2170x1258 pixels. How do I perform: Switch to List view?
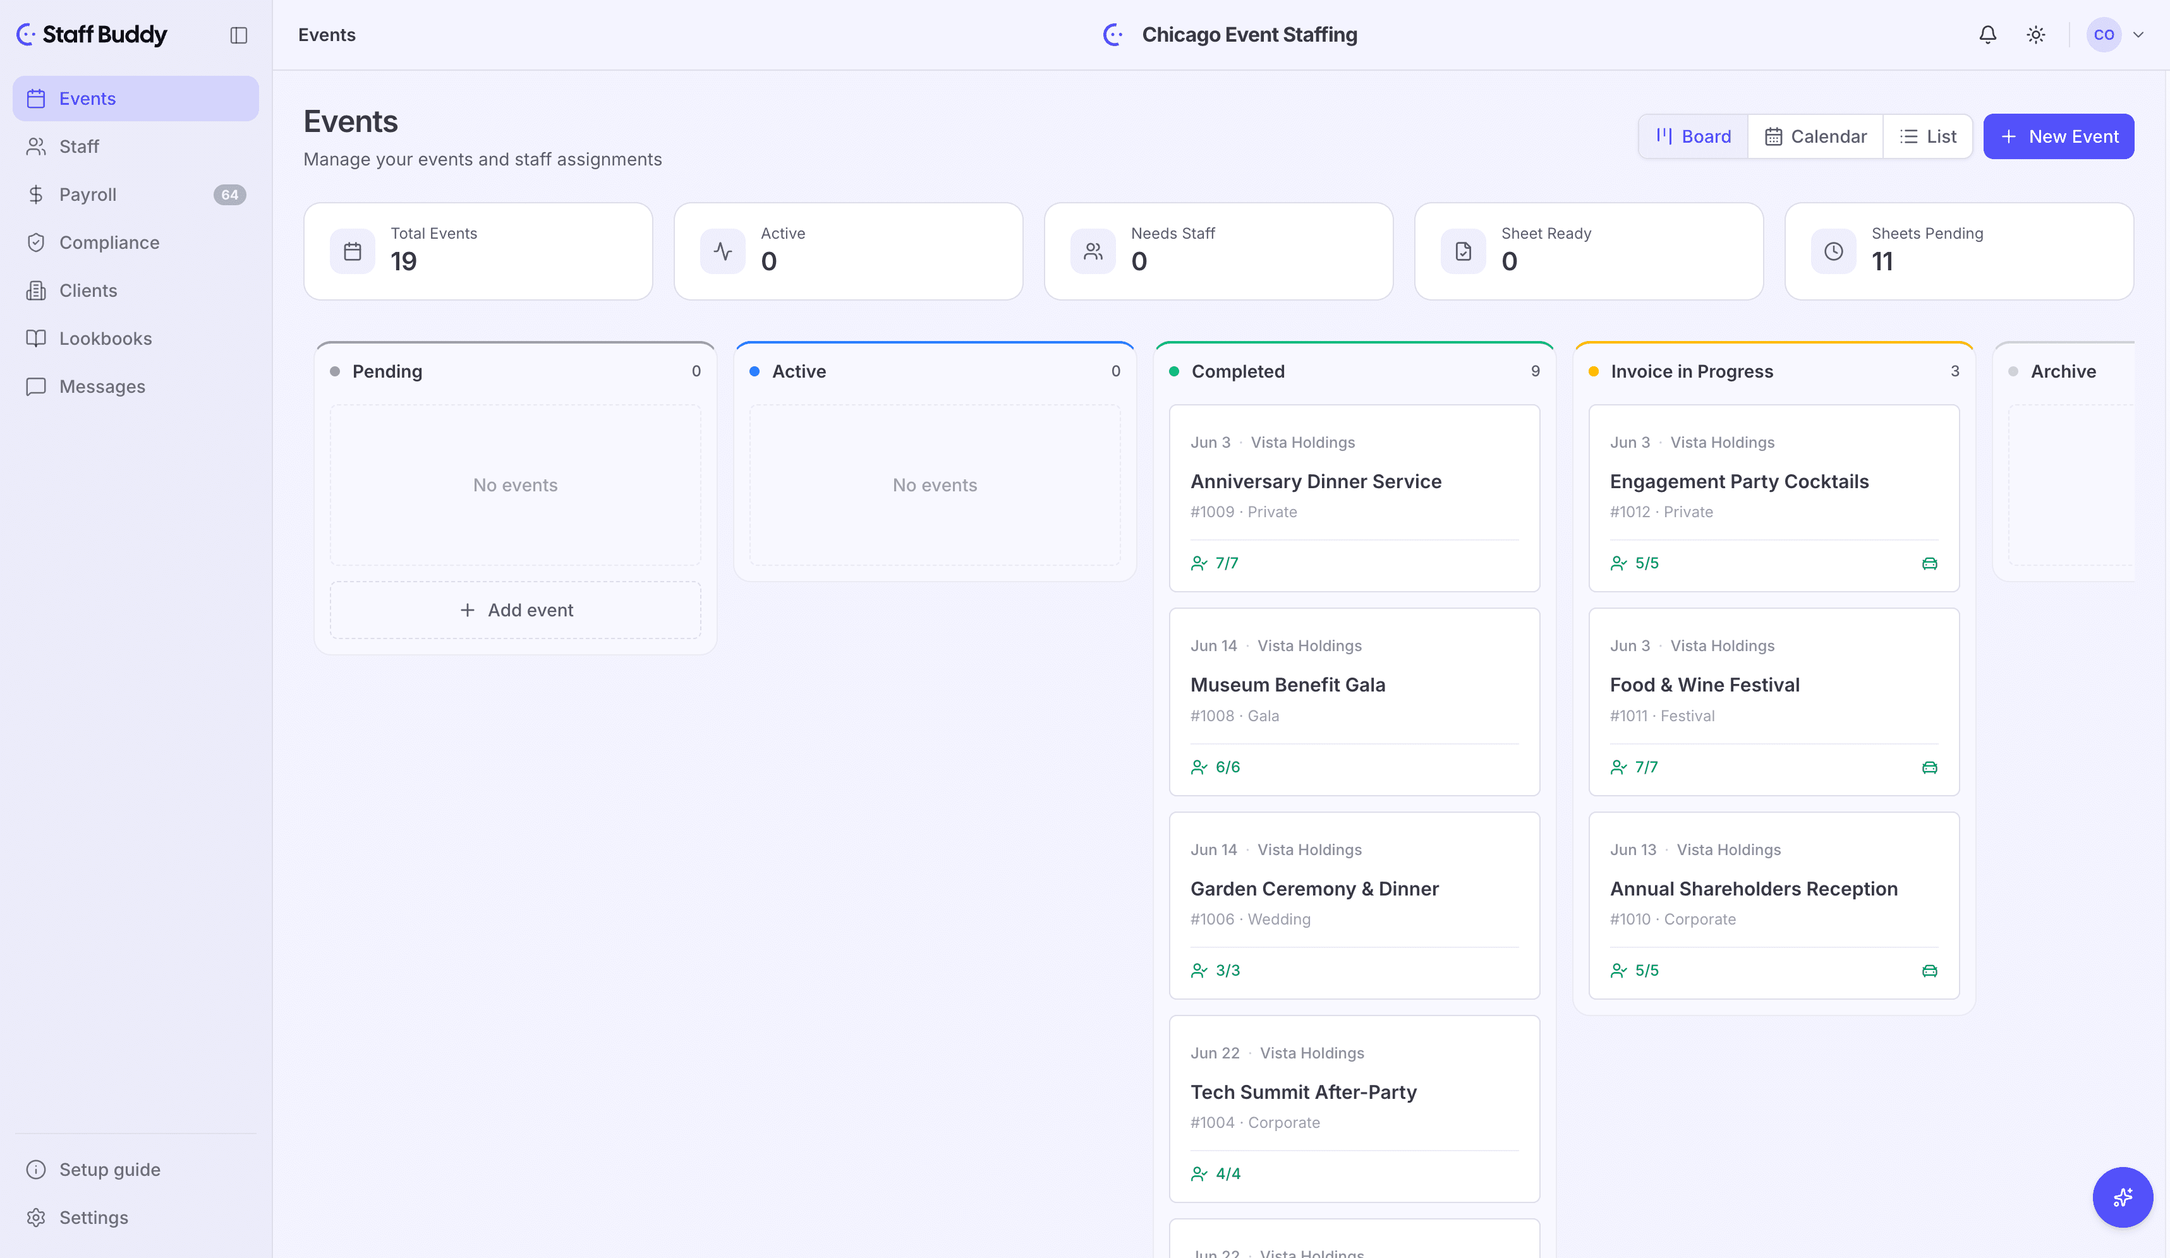tap(1928, 136)
